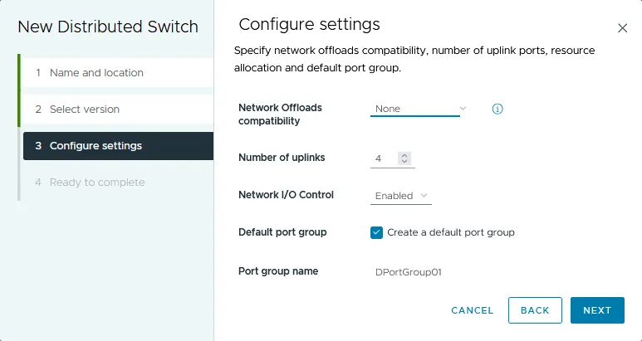Click the Default port group label
Screen dimensions: 642x341
[282, 232]
